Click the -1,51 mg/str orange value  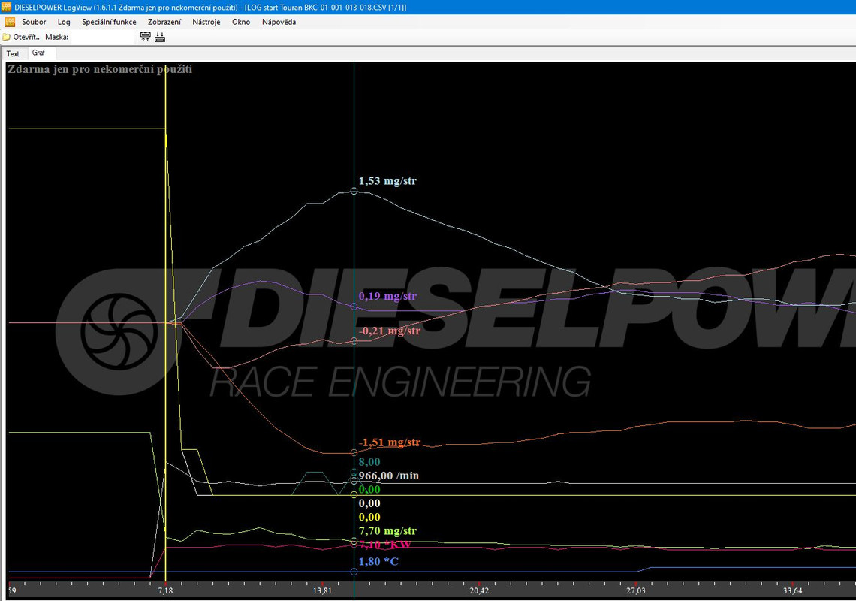pos(389,442)
